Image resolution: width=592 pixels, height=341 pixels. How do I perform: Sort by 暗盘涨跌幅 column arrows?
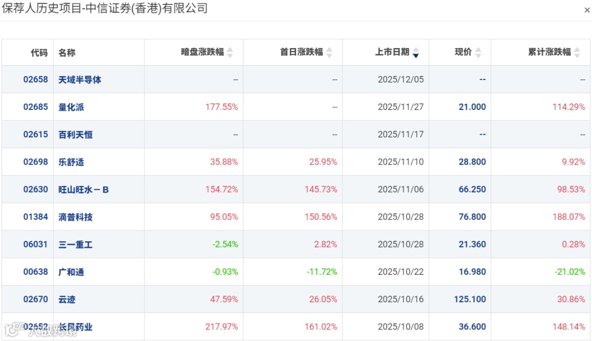[230, 53]
